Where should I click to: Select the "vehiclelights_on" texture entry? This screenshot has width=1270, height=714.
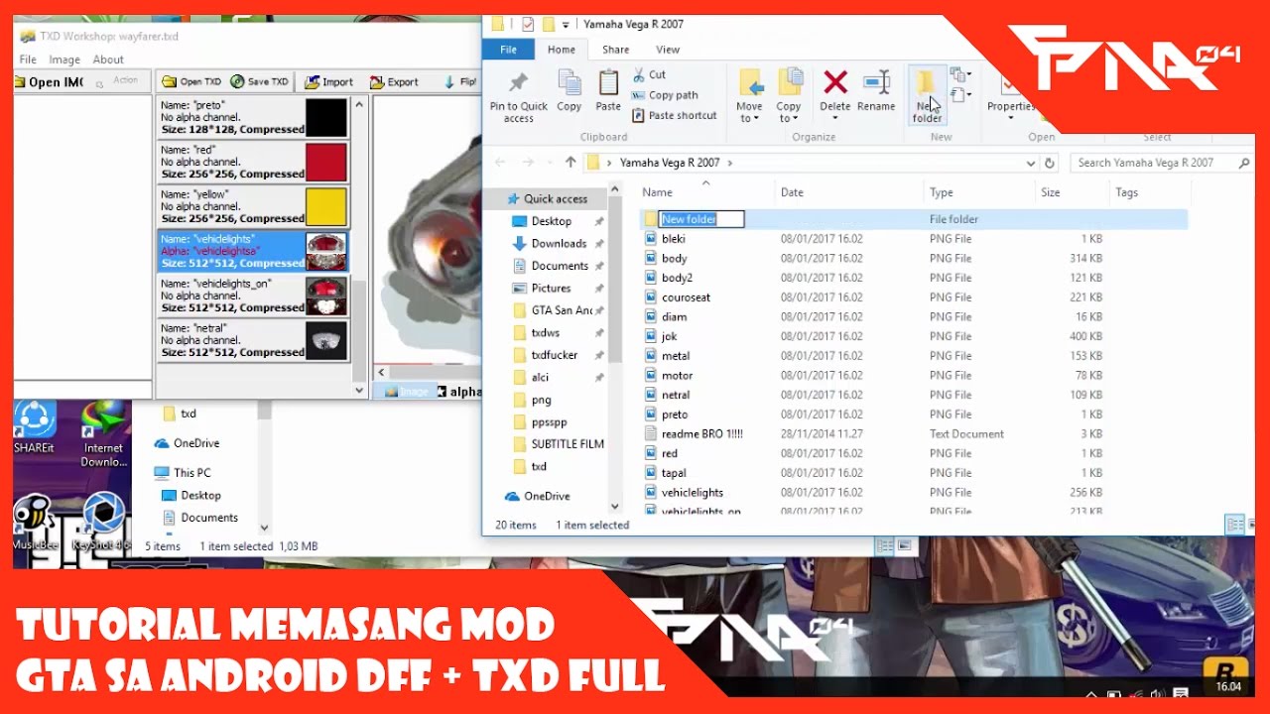[x=253, y=296]
